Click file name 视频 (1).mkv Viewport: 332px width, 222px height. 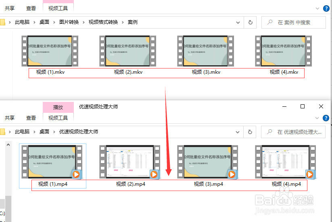[50, 72]
